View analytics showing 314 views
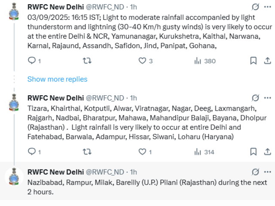Image resolution: width=275 pixels, height=206 pixels. pos(205,151)
